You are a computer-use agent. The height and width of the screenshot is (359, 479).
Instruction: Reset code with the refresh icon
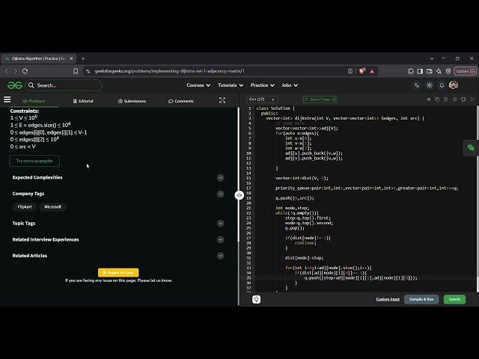(x=463, y=99)
